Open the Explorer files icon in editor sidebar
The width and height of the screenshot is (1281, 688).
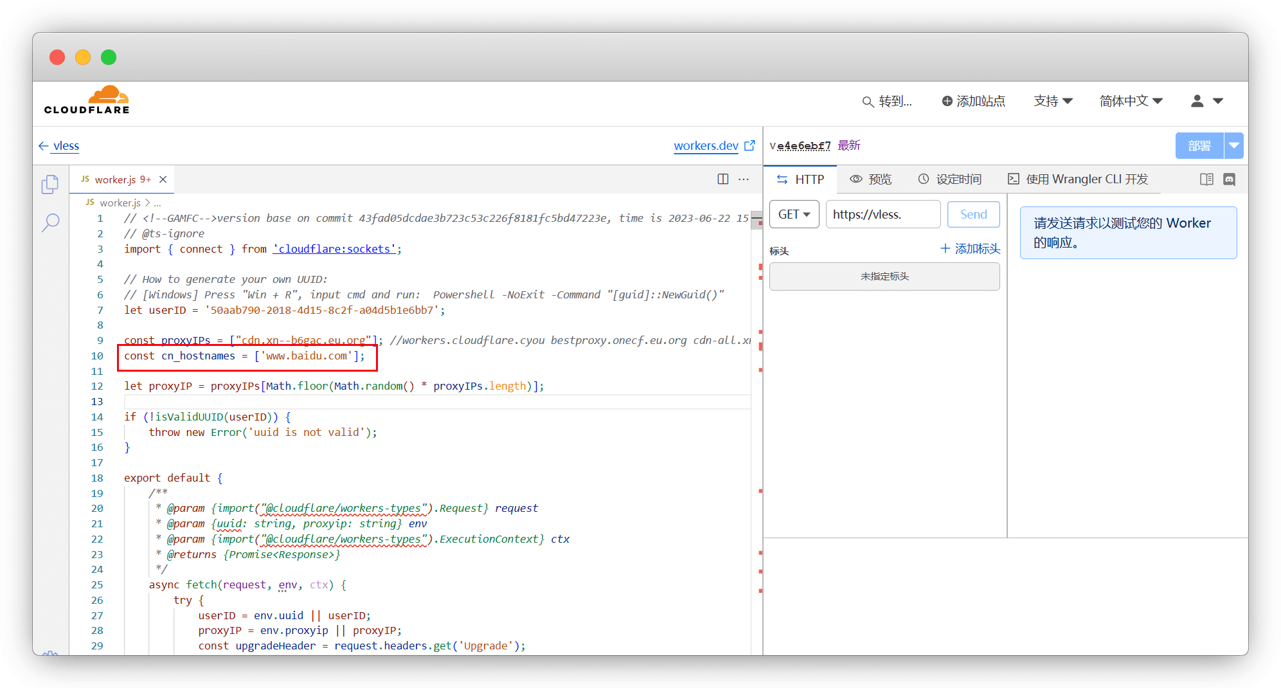click(x=50, y=185)
